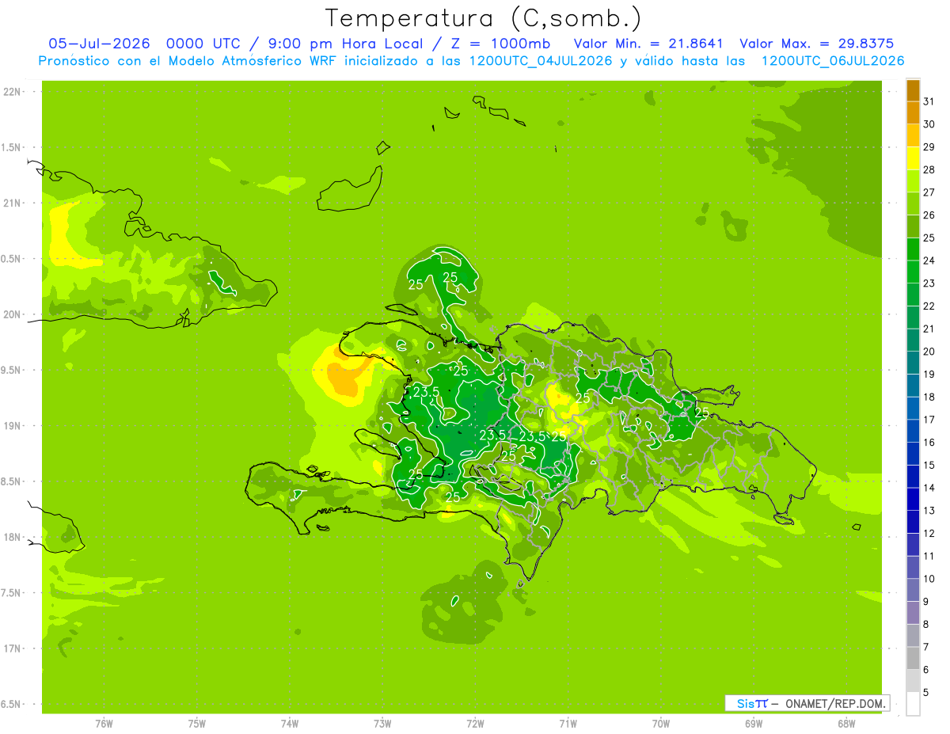Viewport: 950px width, 734px height.
Task: Click the orange 31 color legend swatch
Action: tap(913, 91)
